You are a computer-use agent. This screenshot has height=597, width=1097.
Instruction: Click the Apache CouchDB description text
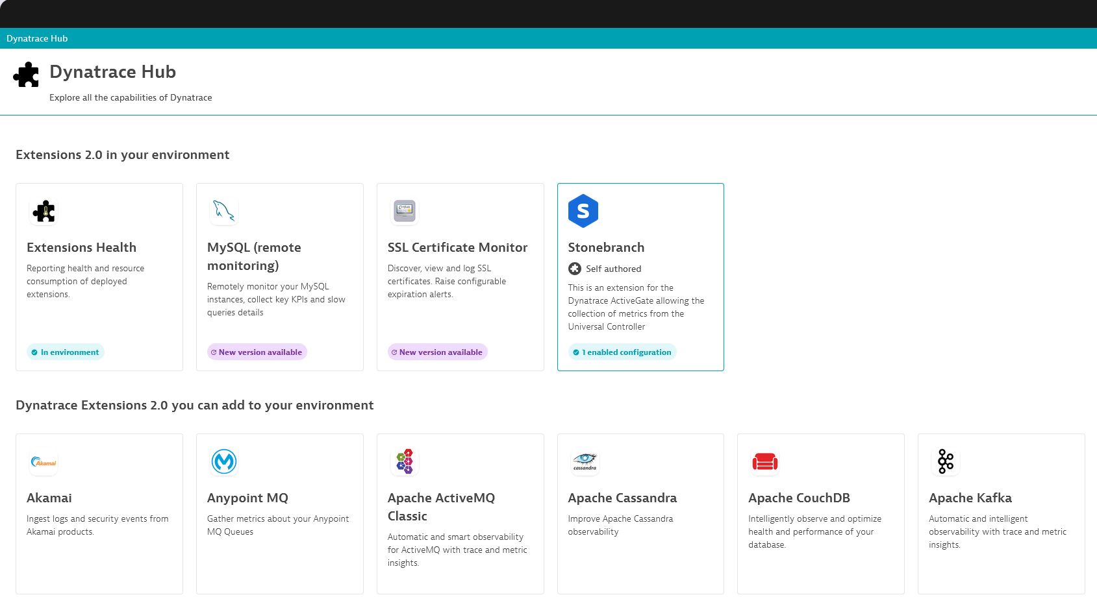coord(815,531)
